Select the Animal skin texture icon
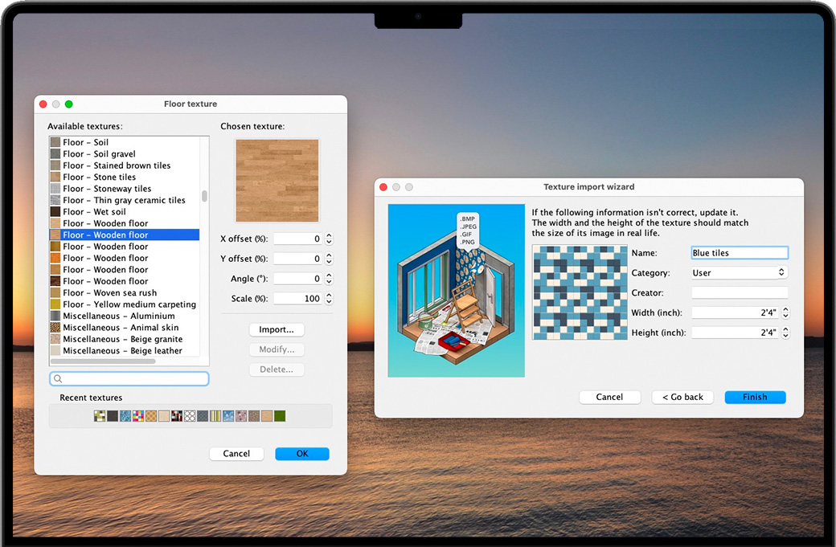Screen dimensions: 836x547 click(x=55, y=328)
